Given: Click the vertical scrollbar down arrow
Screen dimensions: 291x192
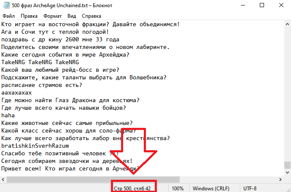Looking at the screenshot, I should (287, 173).
